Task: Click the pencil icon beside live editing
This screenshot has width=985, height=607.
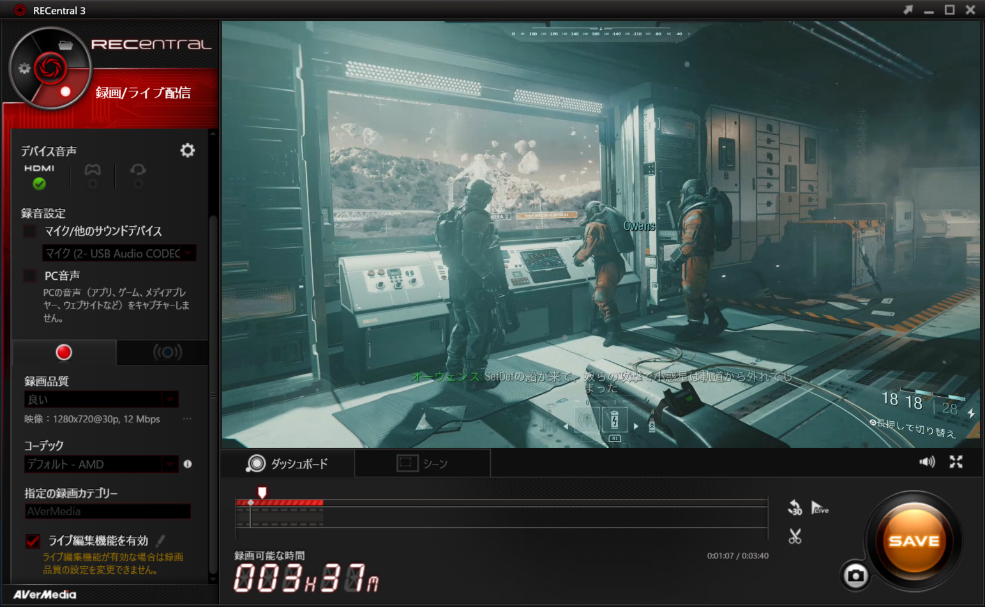Action: point(160,541)
